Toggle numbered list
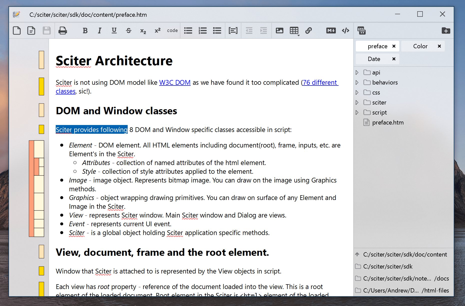 (203, 30)
